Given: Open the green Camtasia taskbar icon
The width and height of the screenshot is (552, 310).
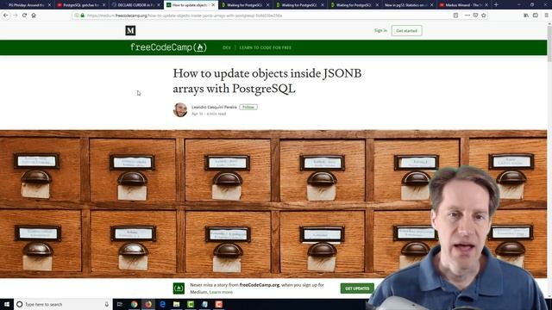Looking at the screenshot, I should tap(191, 304).
